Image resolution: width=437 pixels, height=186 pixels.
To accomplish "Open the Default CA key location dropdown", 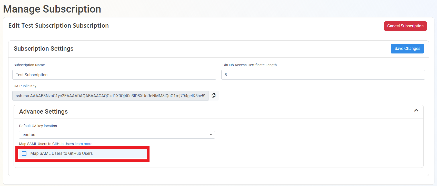I will coord(117,135).
